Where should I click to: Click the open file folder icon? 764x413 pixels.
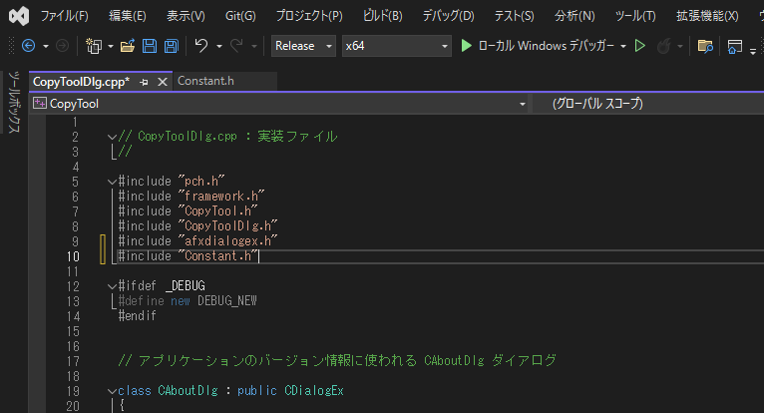point(127,46)
